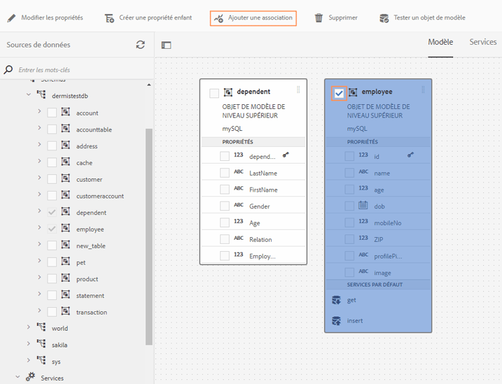Image resolution: width=502 pixels, height=384 pixels.
Task: Toggle the side panel icon above the canvas
Action: (166, 45)
